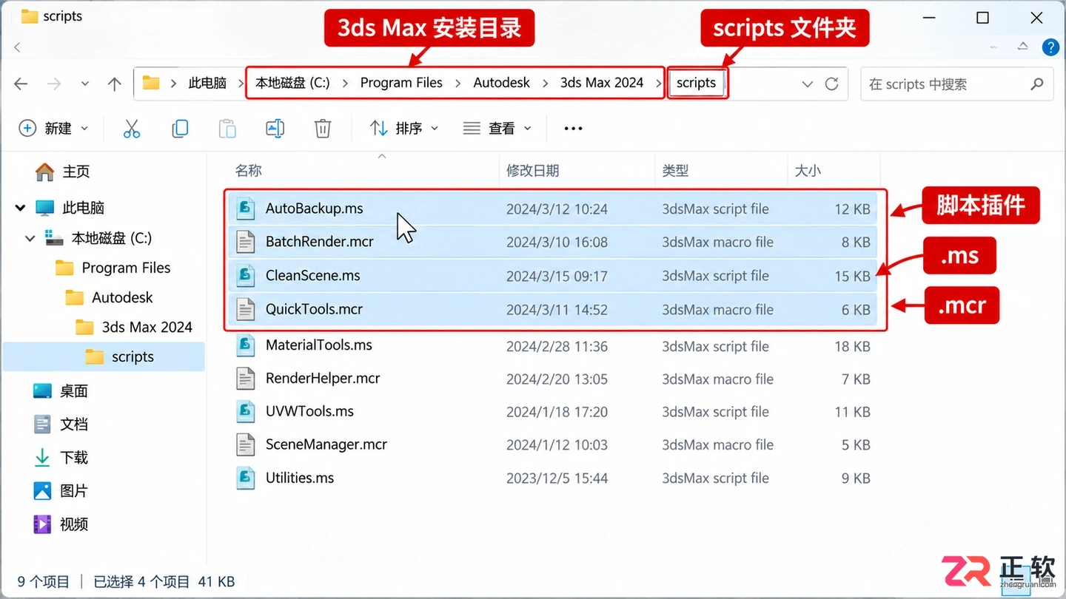Open 下载 in the sidebar
The height and width of the screenshot is (599, 1066).
61,457
